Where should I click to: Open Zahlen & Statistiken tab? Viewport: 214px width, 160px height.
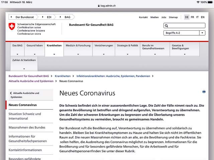(24, 64)
